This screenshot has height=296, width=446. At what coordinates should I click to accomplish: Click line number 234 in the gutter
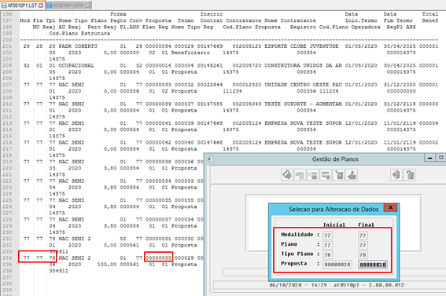7,258
